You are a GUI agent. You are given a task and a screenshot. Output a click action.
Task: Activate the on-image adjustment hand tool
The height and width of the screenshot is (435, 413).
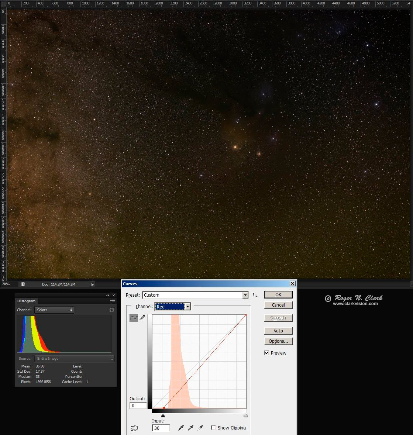pyautogui.click(x=134, y=428)
